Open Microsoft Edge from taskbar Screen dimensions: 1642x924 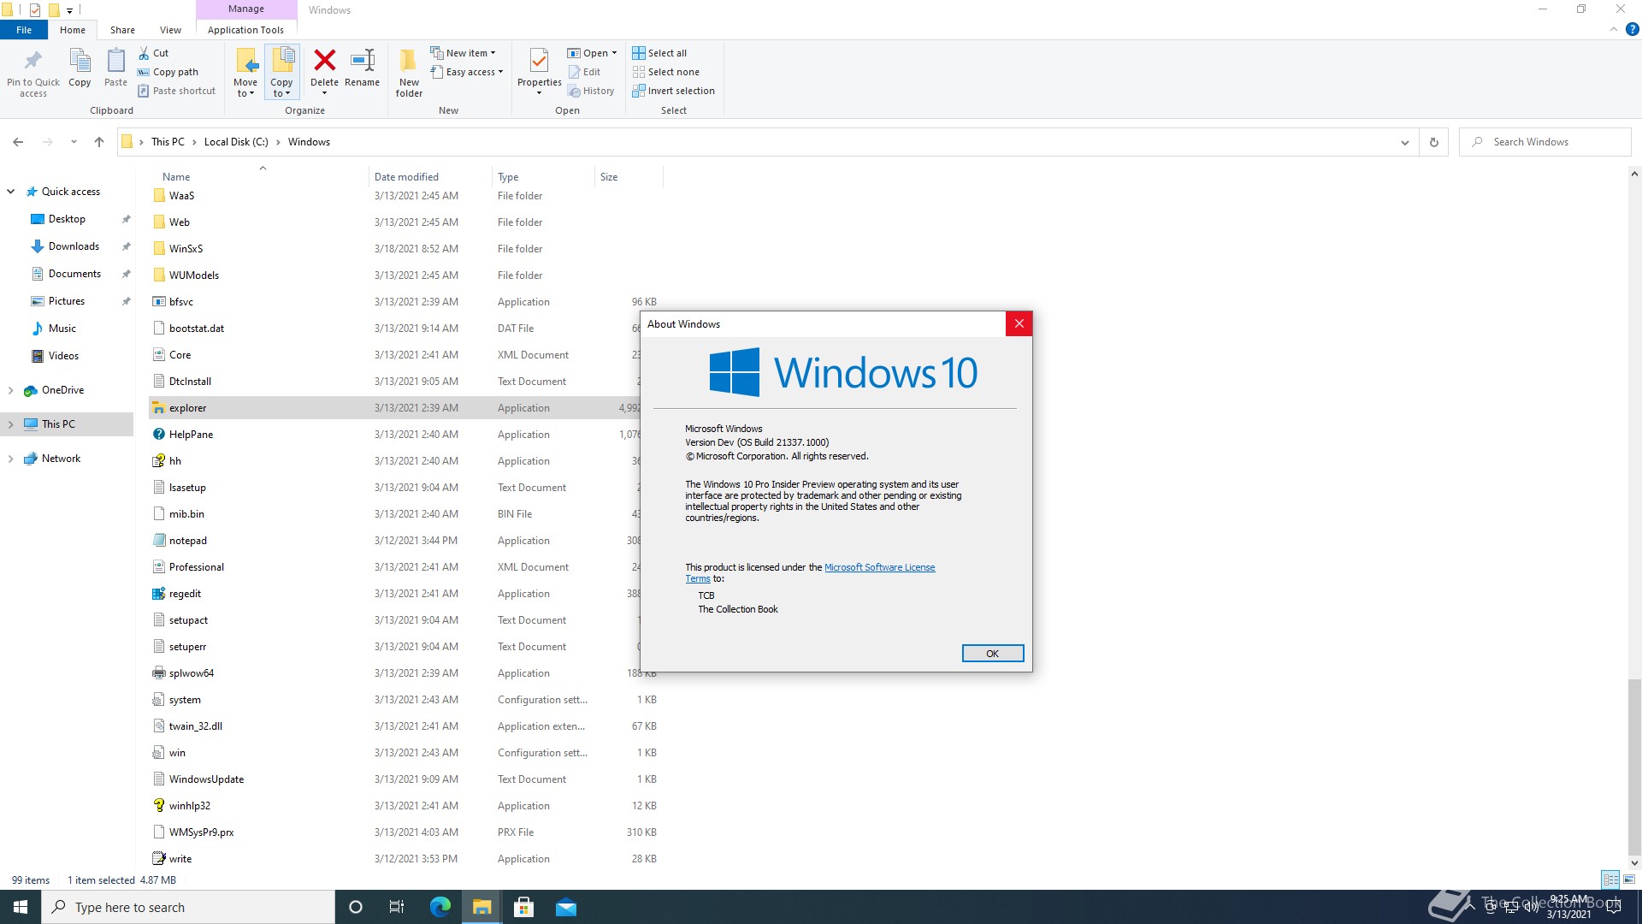(440, 907)
